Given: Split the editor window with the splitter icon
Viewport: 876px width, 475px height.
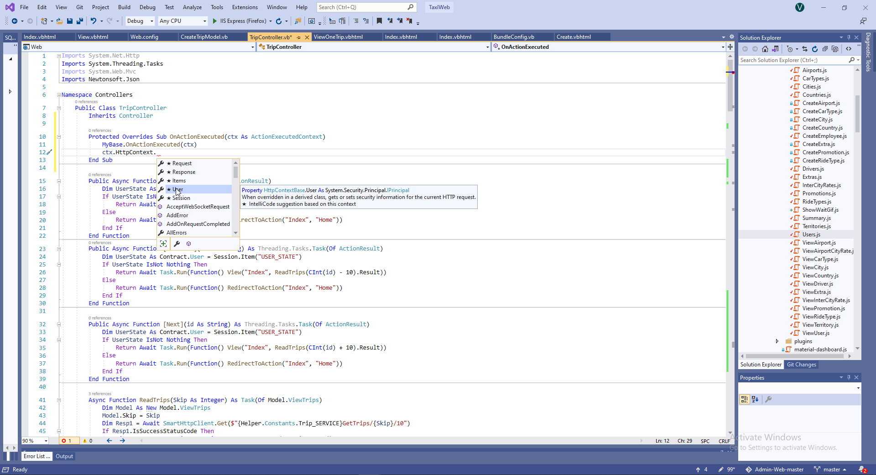Looking at the screenshot, I should (730, 47).
